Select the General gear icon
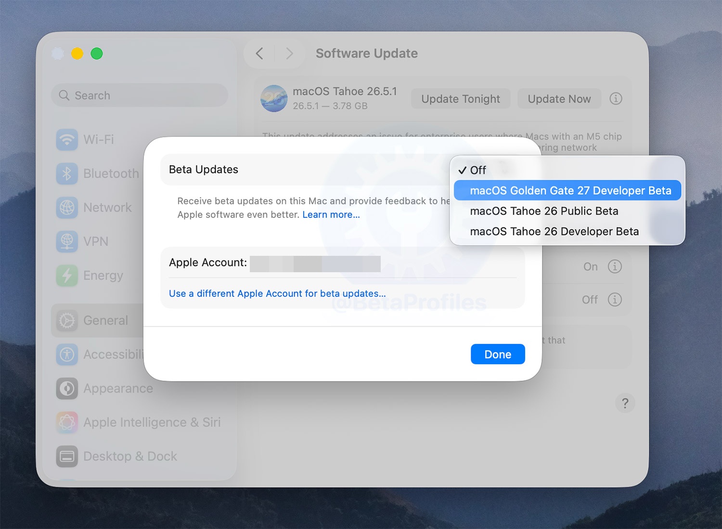 tap(67, 320)
